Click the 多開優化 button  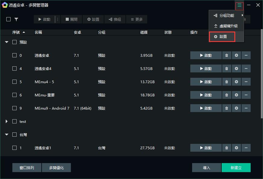[56, 168]
